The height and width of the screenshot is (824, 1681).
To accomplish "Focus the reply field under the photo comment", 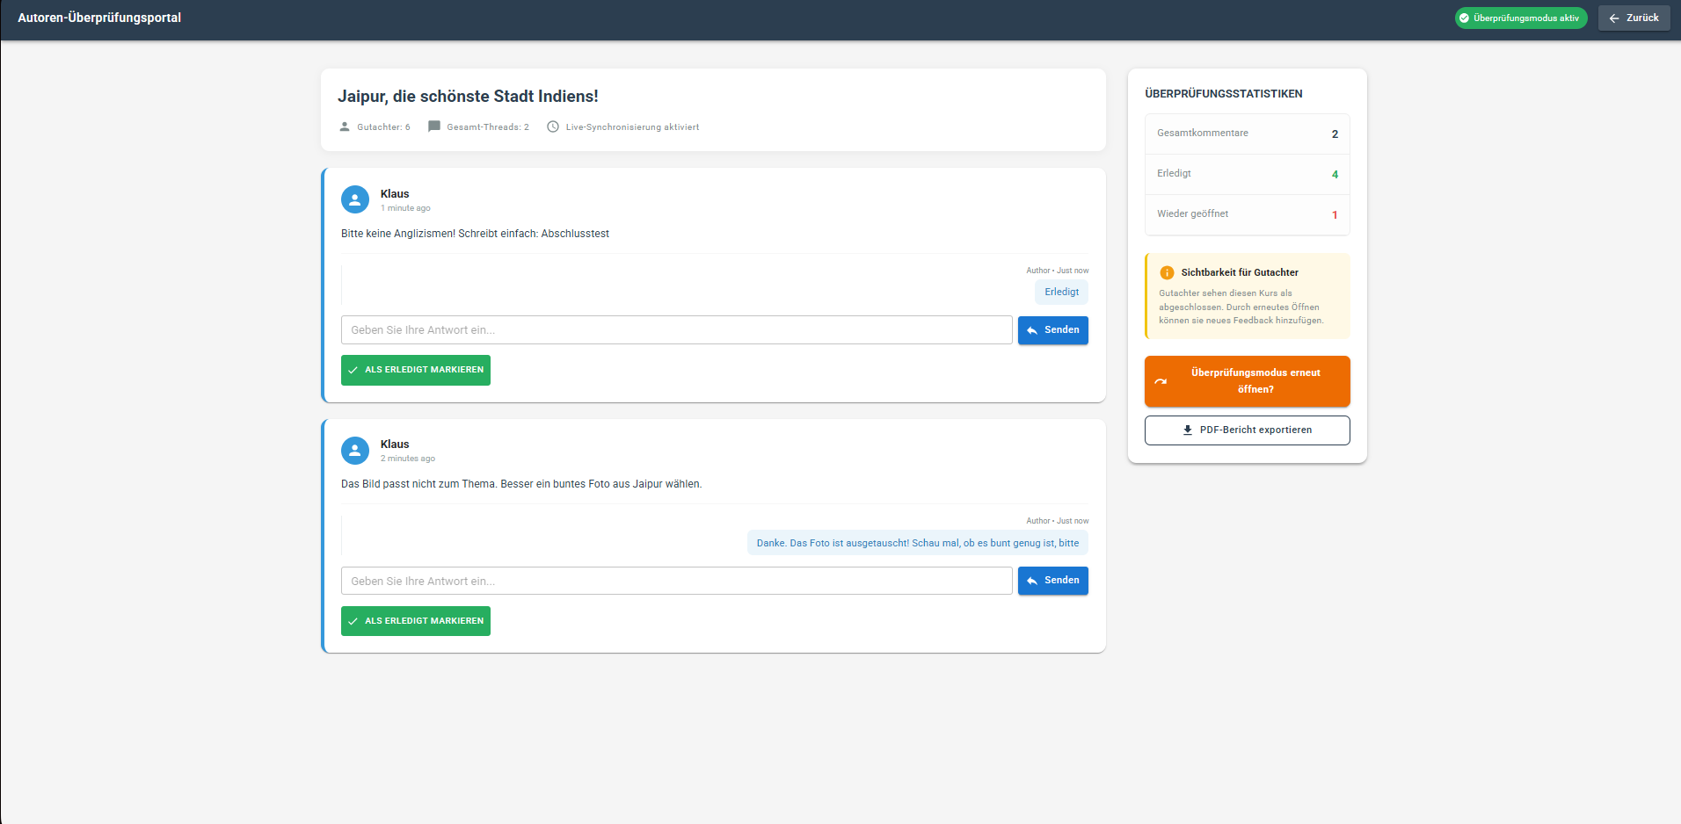I will (x=676, y=581).
